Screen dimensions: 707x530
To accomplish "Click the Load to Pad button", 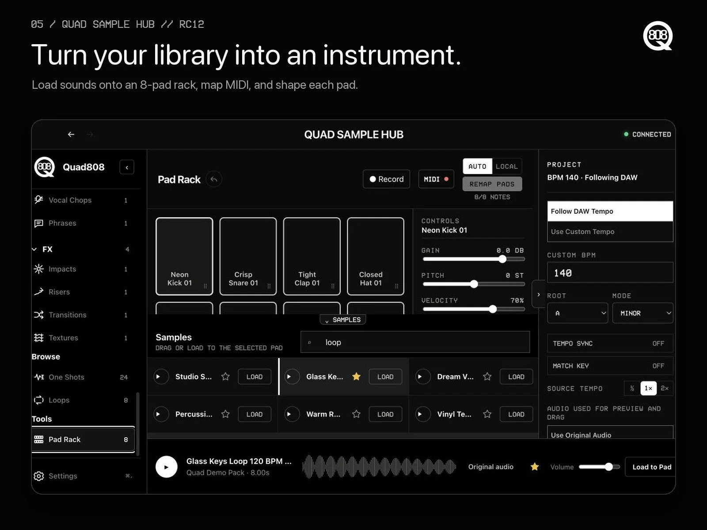I will 650,467.
